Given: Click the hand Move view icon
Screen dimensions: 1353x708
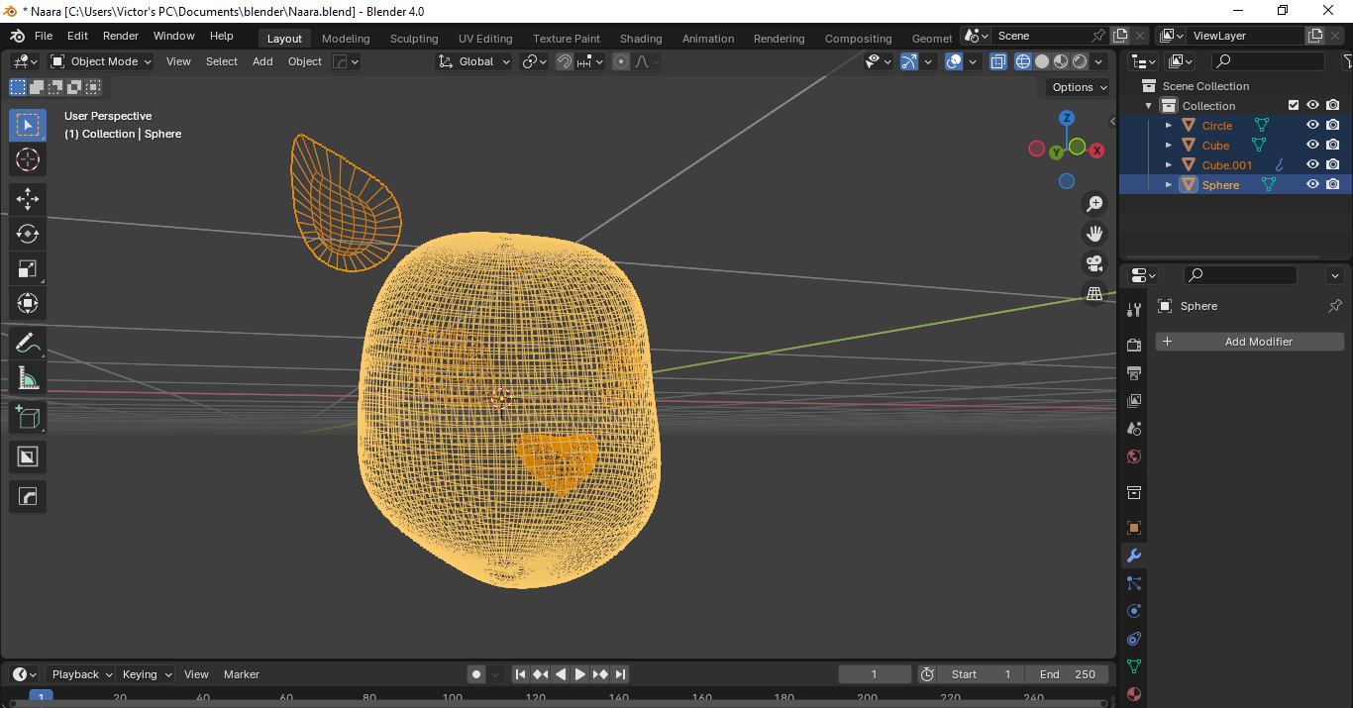Looking at the screenshot, I should pos(1094,234).
